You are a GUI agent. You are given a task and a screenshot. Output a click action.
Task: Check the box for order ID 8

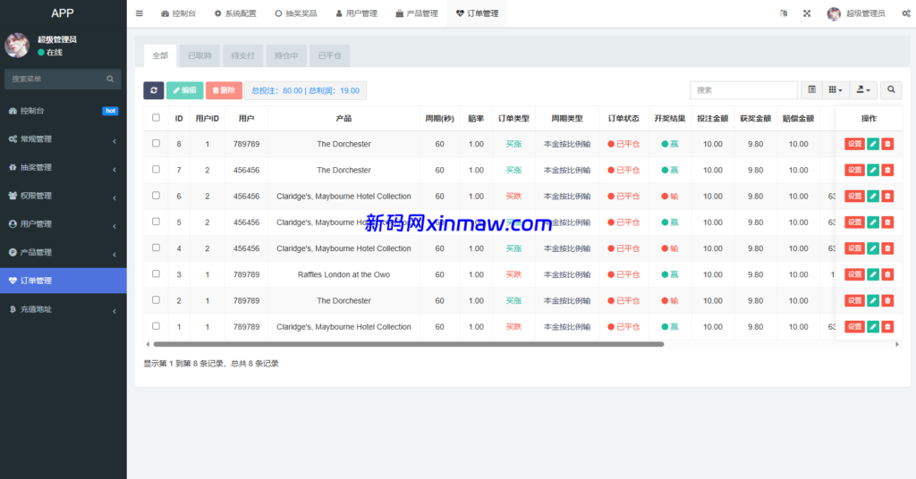click(x=156, y=143)
